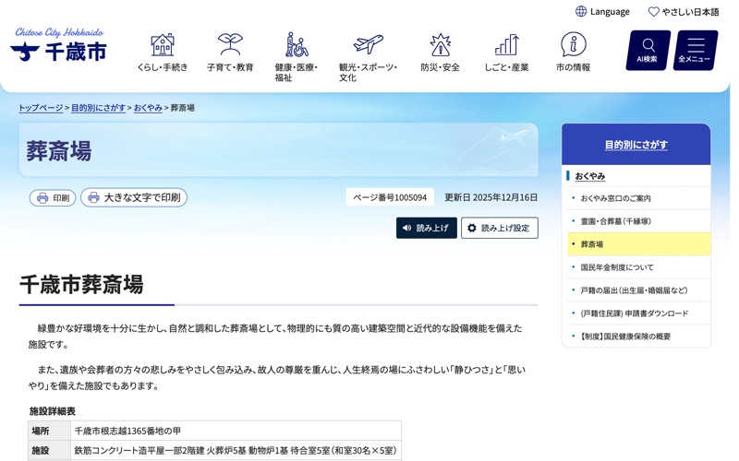Click the 場所 table header cell
This screenshot has height=461, width=739.
(x=50, y=431)
